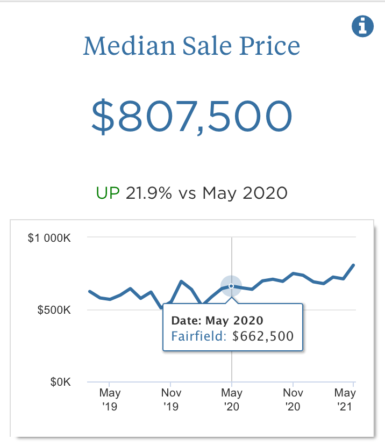Click the info icon in the corner
The width and height of the screenshot is (385, 447).
(x=363, y=26)
